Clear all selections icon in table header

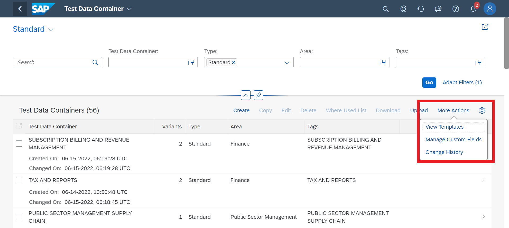[19, 126]
